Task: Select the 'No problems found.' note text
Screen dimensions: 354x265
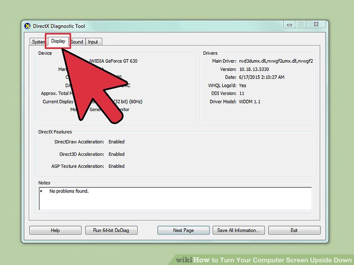Action: pos(69,191)
